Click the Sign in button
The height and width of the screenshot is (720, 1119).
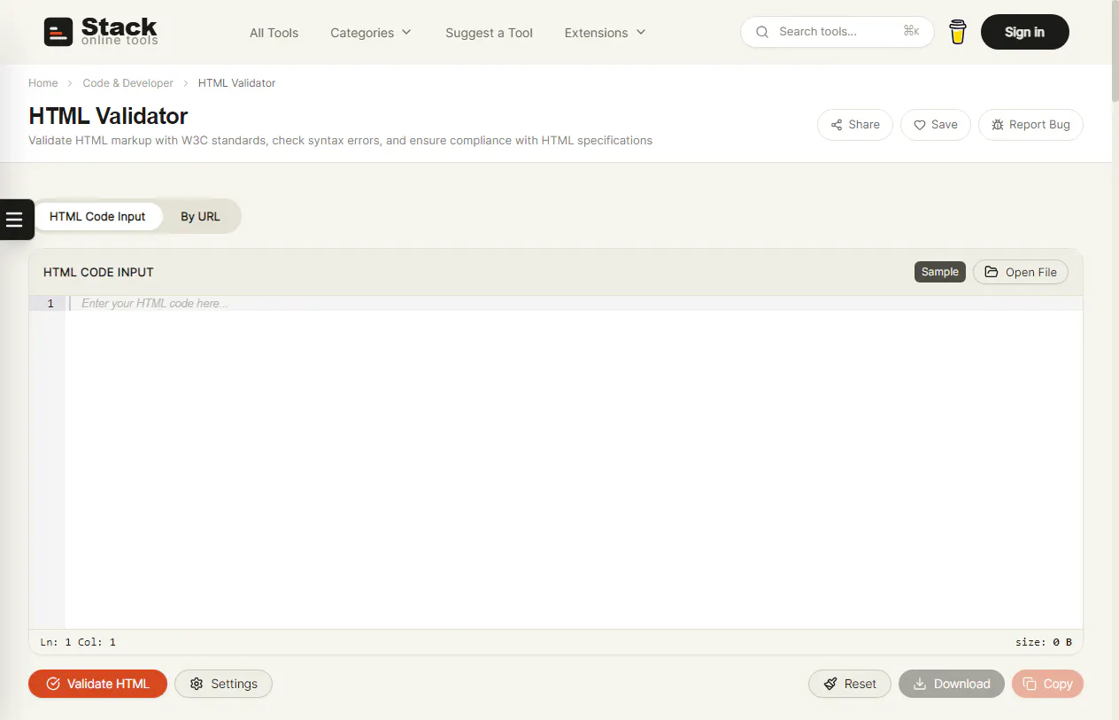tap(1024, 32)
